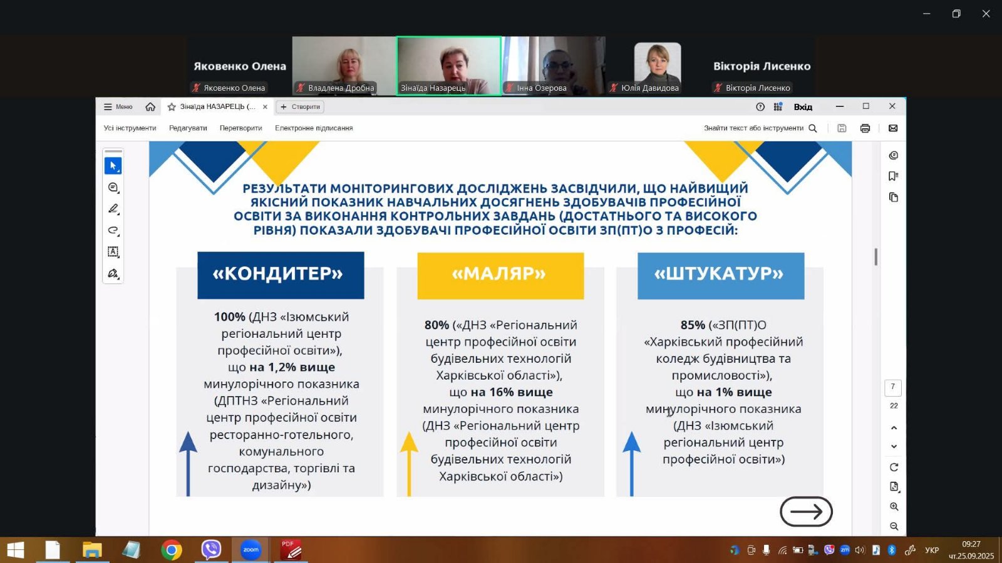
Task: Open the bookmarks panel icon
Action: (x=894, y=176)
